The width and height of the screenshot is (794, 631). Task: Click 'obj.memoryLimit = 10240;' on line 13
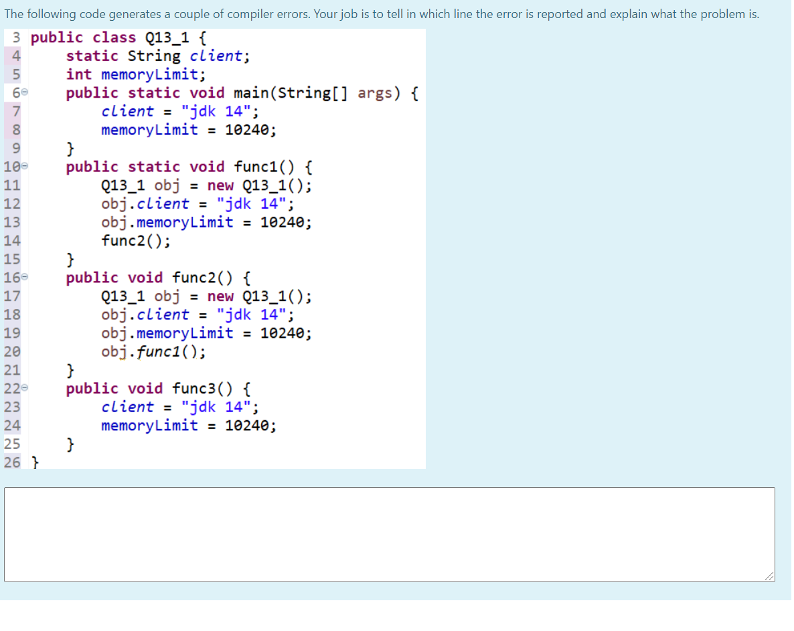pyautogui.click(x=207, y=222)
